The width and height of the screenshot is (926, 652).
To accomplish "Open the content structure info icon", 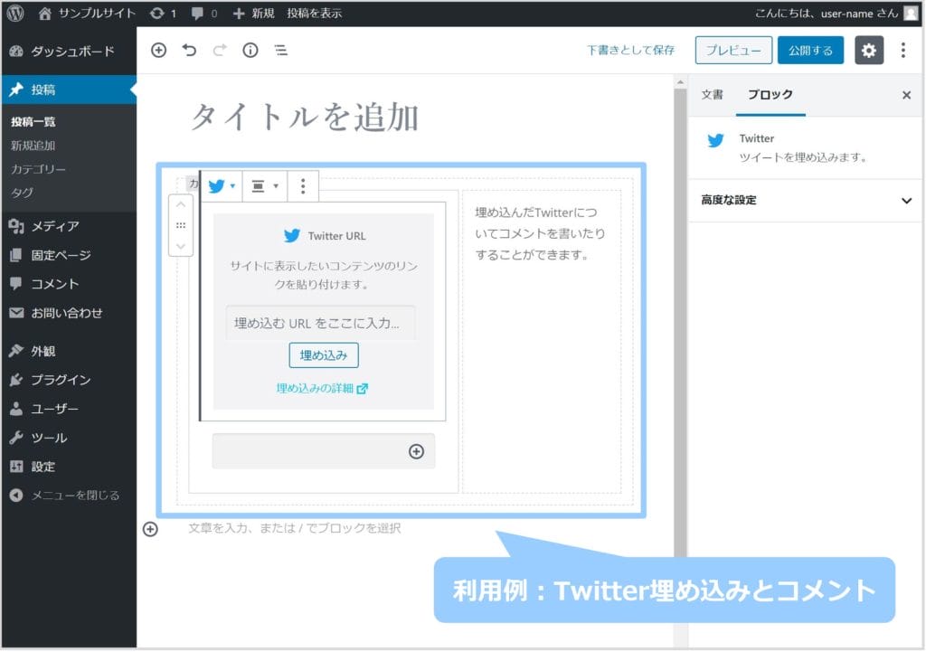I will pos(250,51).
